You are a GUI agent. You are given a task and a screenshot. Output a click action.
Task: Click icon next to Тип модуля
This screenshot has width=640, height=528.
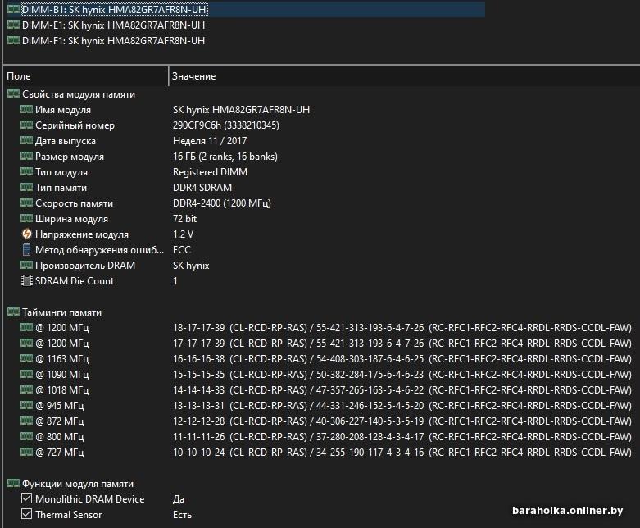[26, 171]
